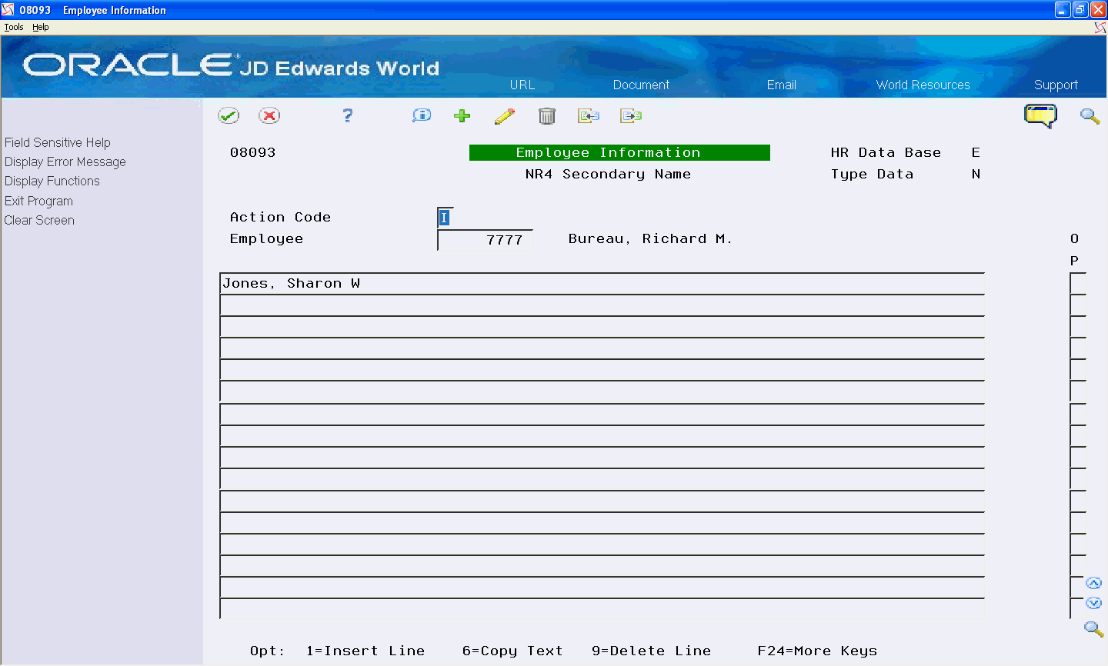Click Field Sensitive Help link
The image size is (1108, 666).
[58, 142]
